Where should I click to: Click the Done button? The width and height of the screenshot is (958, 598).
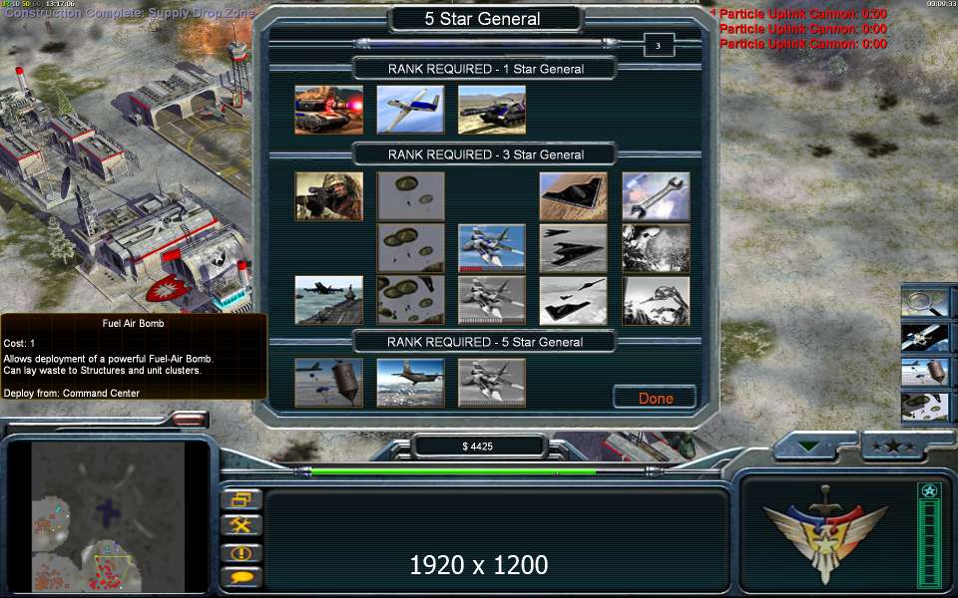coord(655,398)
